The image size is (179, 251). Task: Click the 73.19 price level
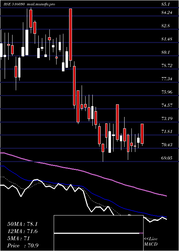167,118
